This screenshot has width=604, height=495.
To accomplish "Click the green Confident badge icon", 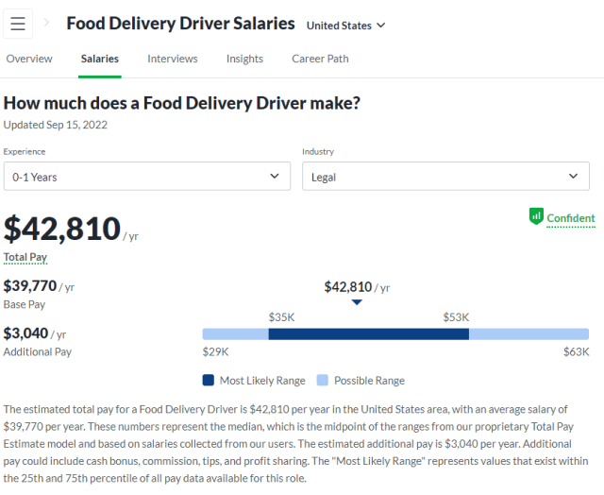I will [x=536, y=217].
